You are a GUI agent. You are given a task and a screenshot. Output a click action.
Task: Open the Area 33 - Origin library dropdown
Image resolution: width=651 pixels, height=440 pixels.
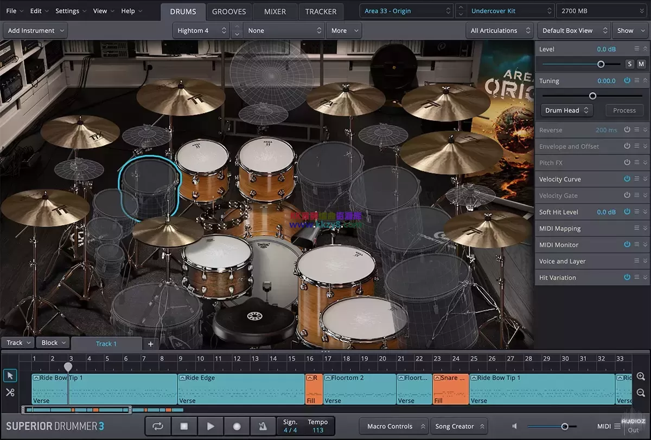point(407,11)
